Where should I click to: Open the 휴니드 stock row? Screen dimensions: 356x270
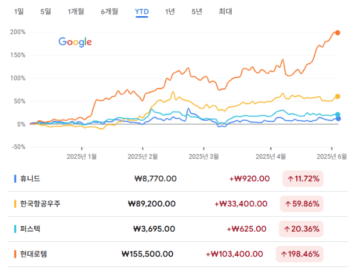point(178,179)
